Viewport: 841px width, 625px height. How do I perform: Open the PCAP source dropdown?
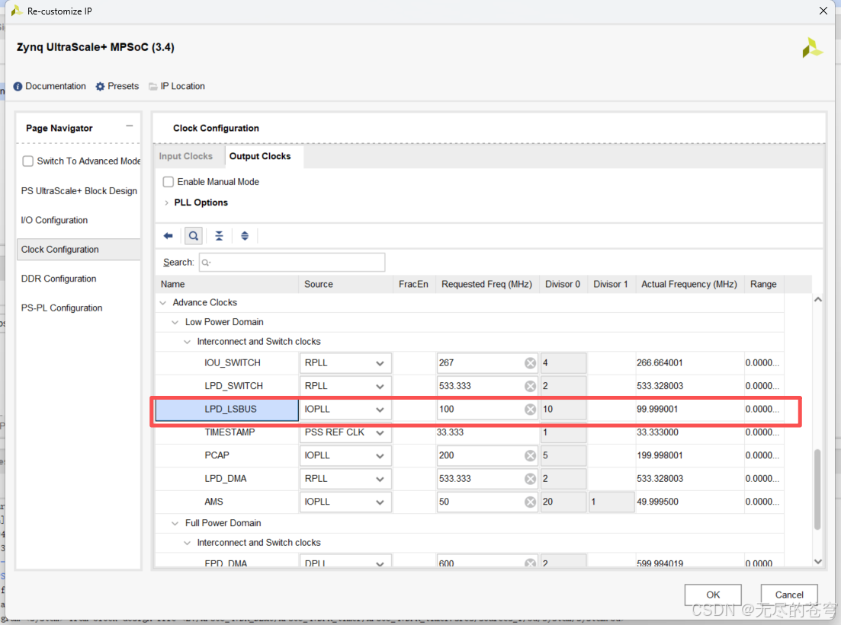pyautogui.click(x=345, y=456)
